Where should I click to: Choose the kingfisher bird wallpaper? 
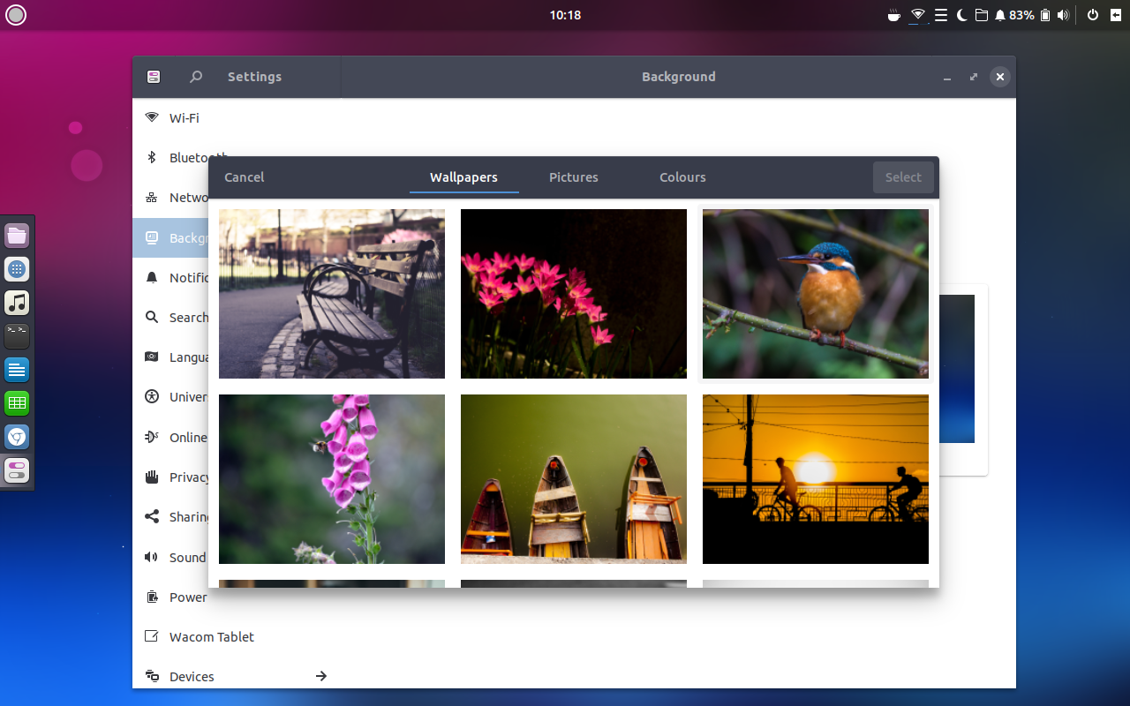tap(816, 294)
